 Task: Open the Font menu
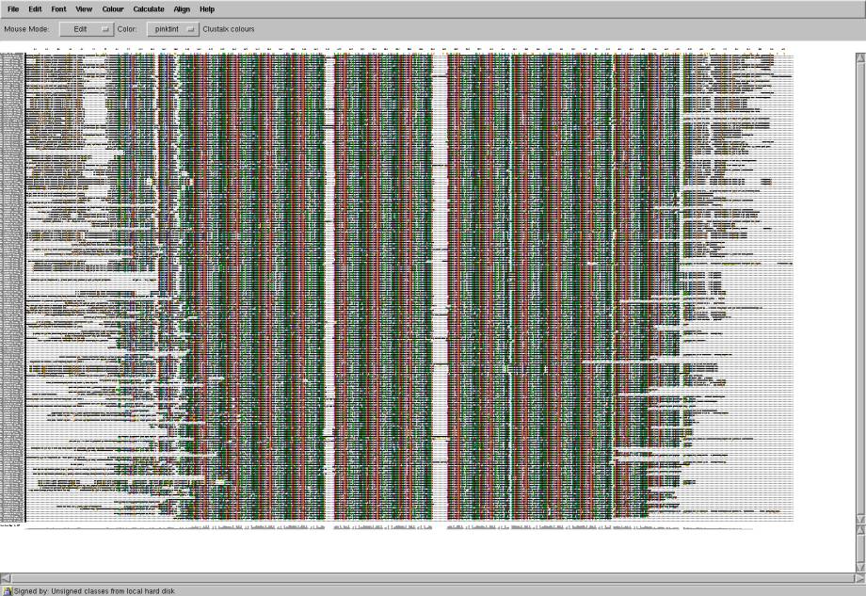pos(58,9)
